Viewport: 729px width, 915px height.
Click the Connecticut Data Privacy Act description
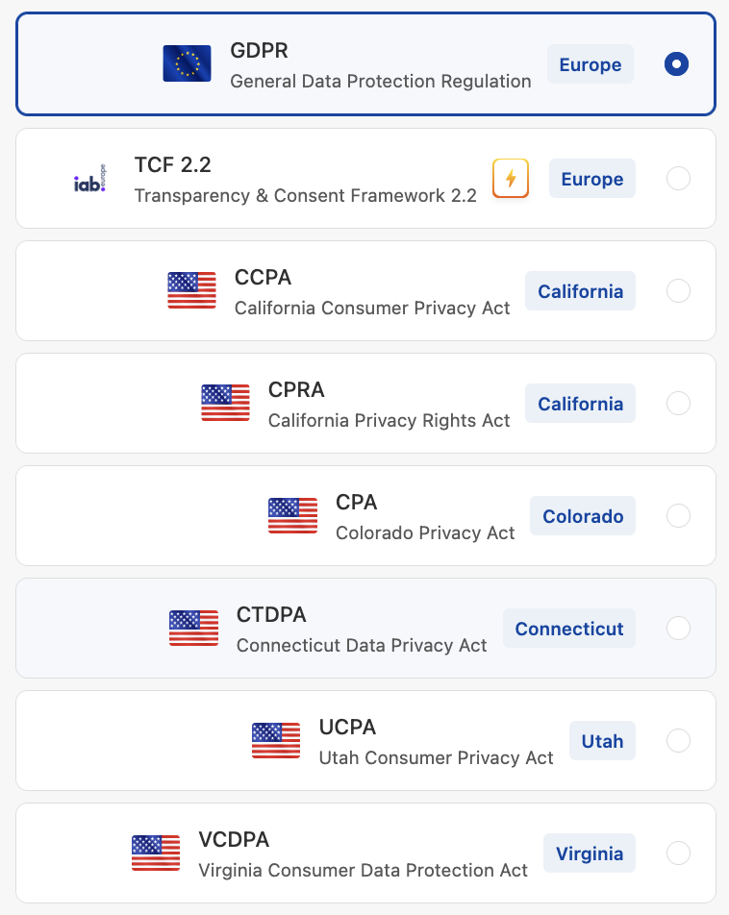362,645
